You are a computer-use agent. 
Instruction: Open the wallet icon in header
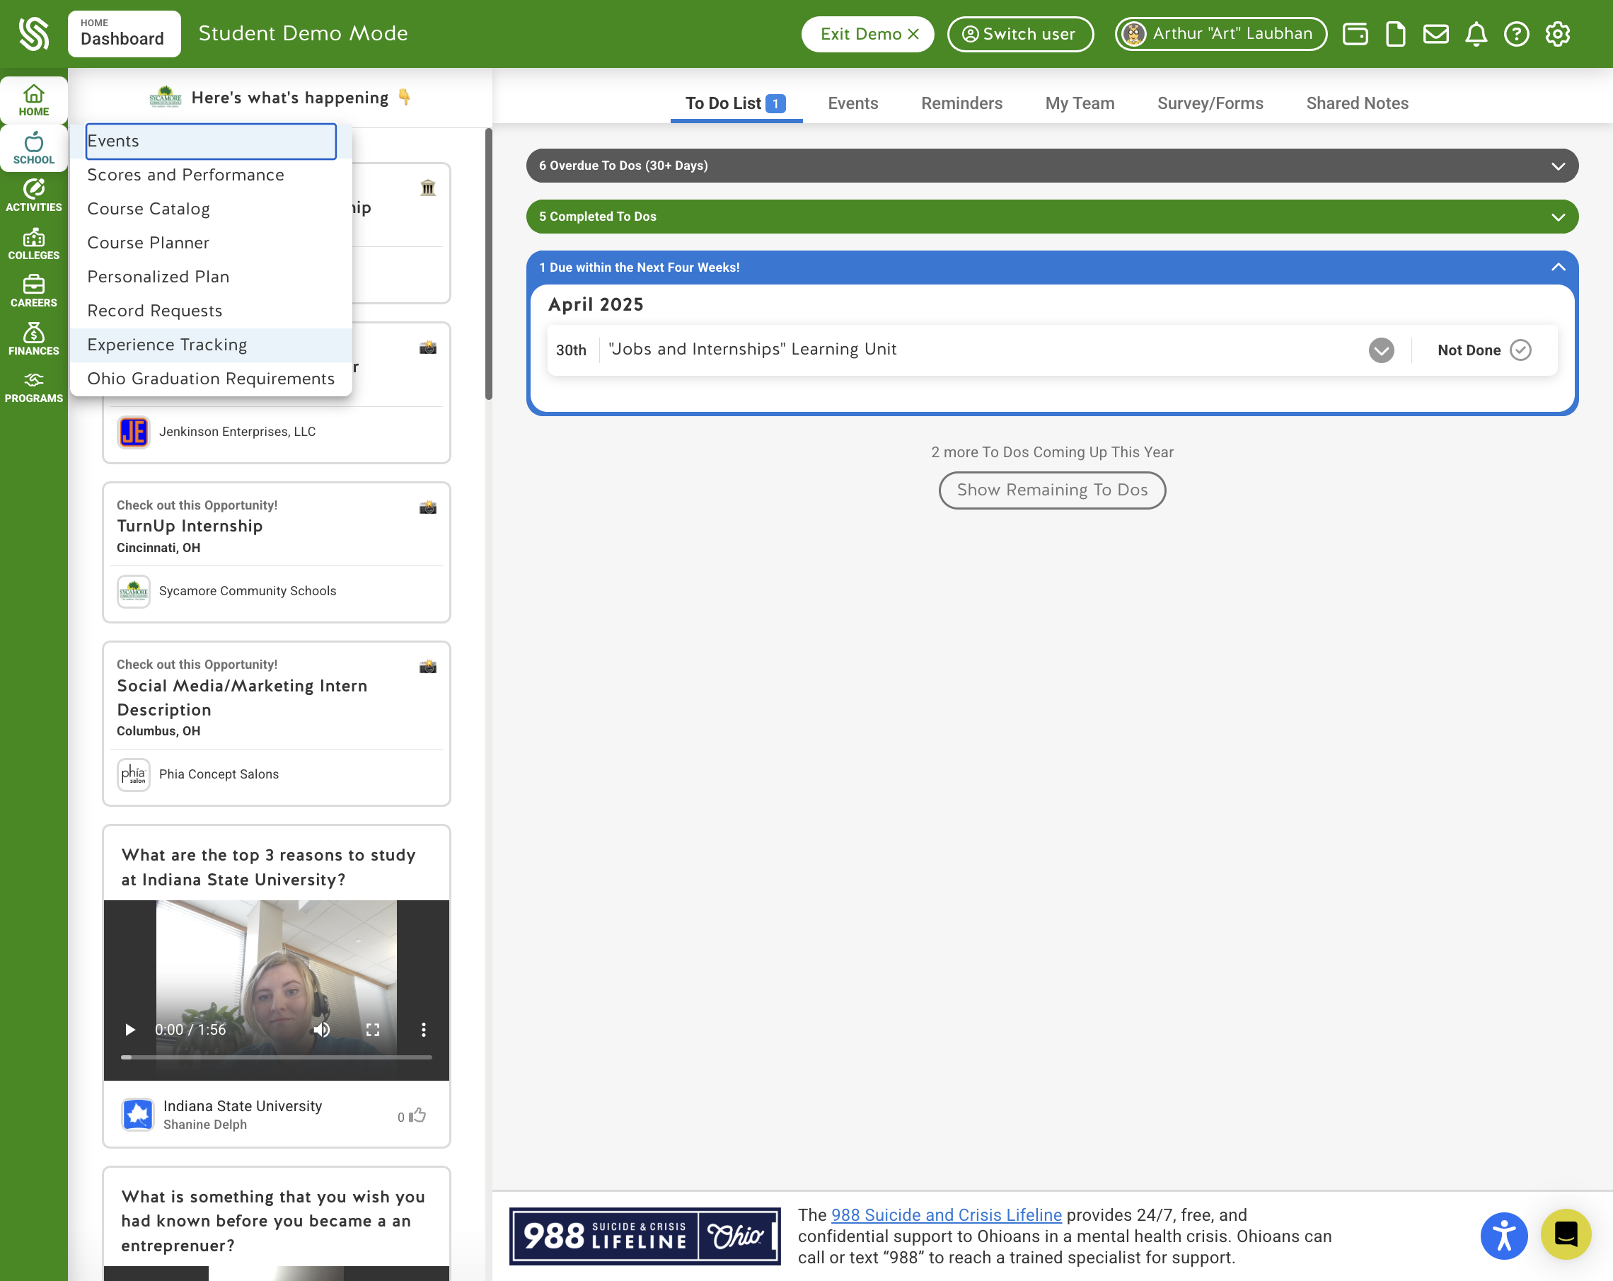click(1355, 34)
